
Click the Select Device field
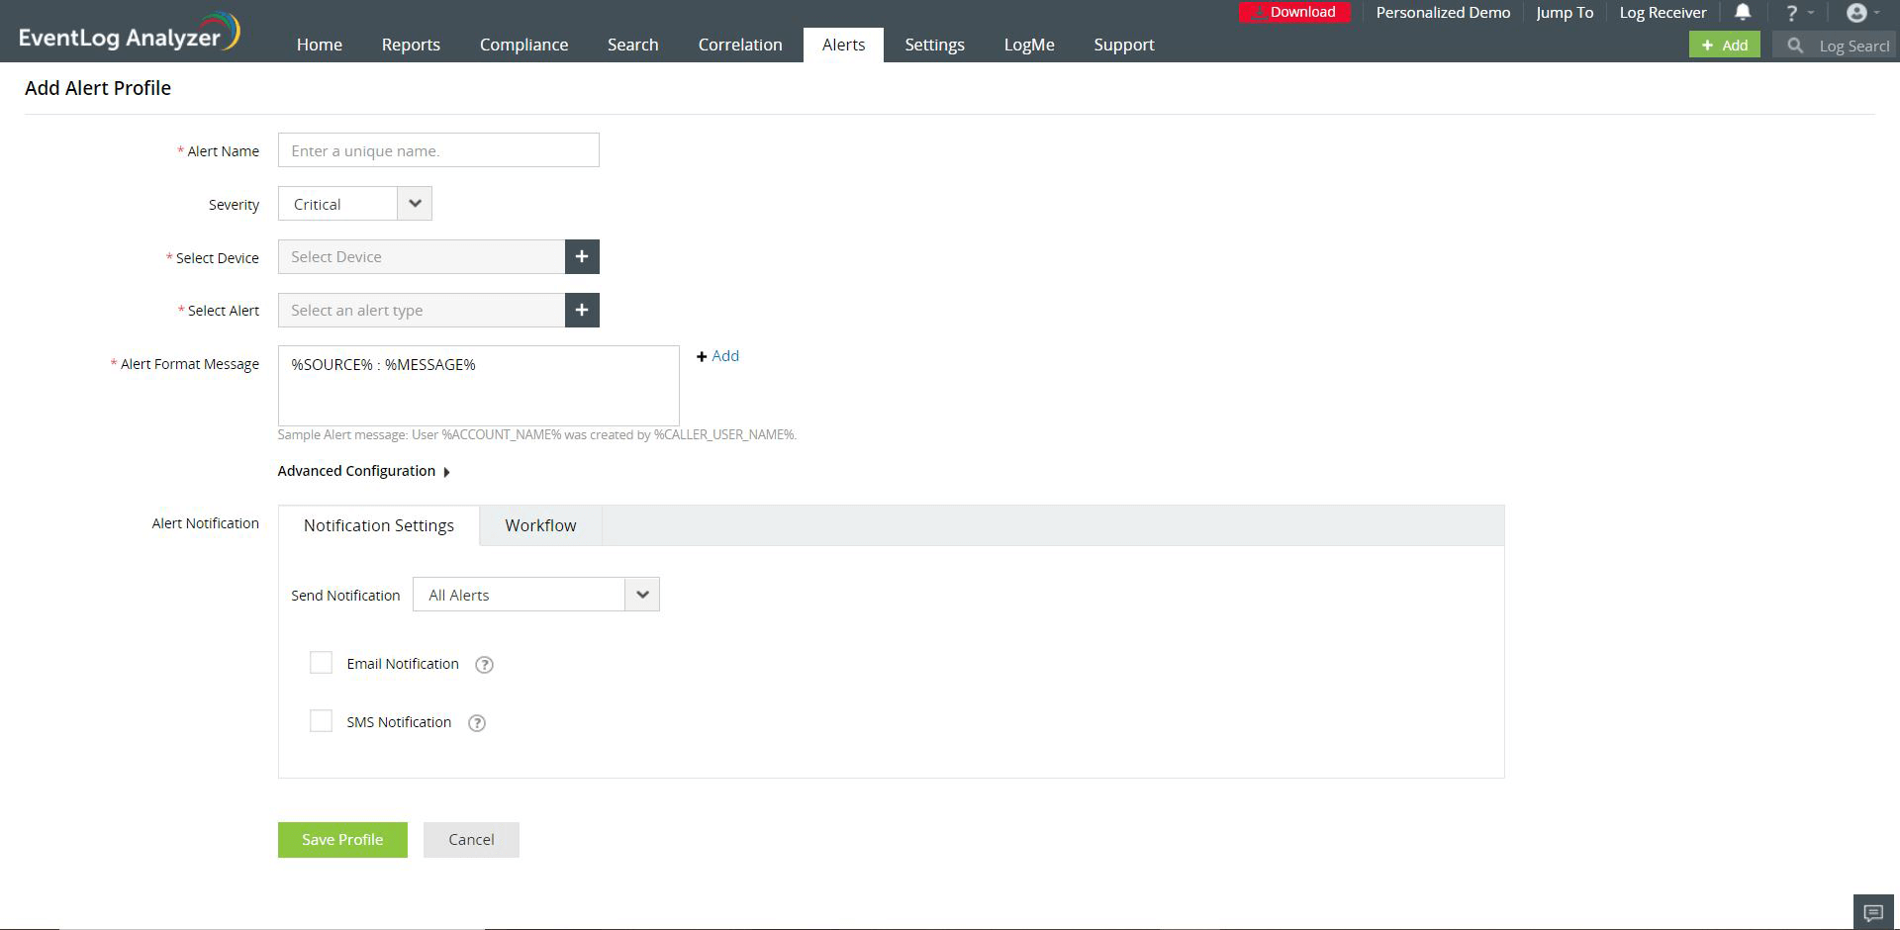422,257
